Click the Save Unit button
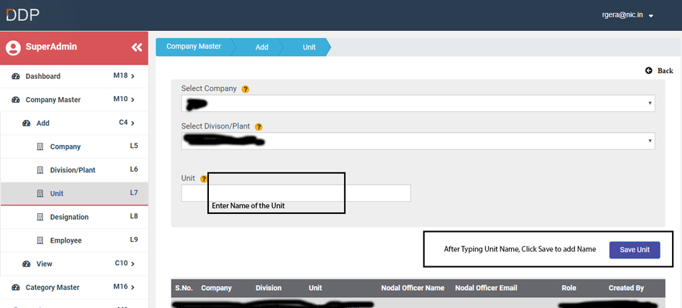Viewport: 682px width, 308px height. pyautogui.click(x=634, y=250)
